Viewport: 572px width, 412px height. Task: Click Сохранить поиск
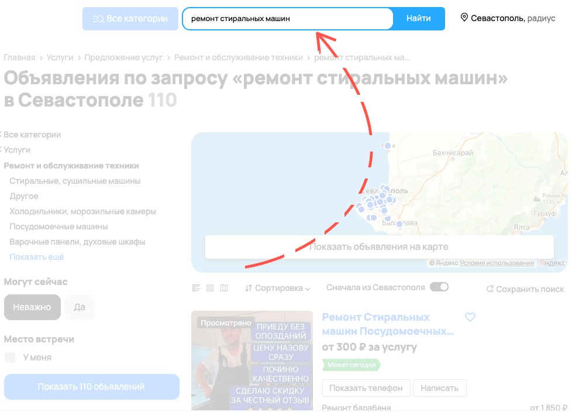[x=525, y=289]
